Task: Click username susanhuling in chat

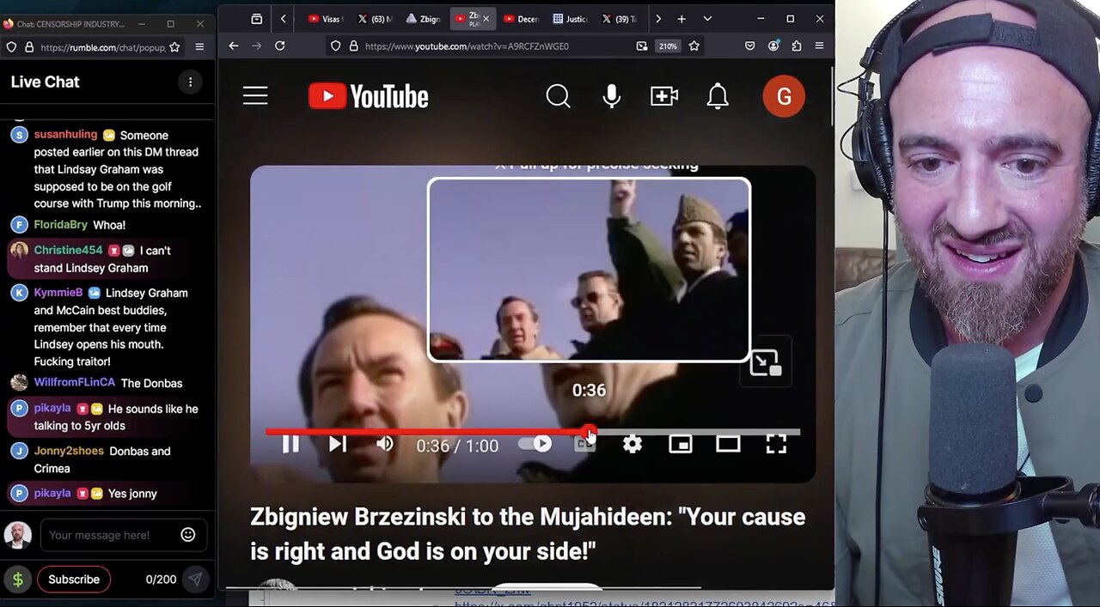Action: coord(65,135)
